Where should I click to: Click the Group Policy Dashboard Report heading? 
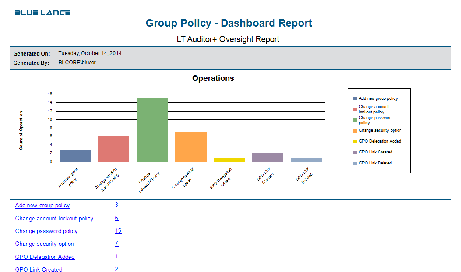(228, 23)
